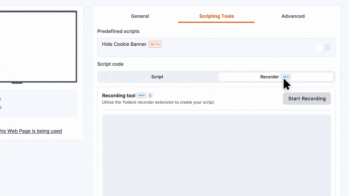Click inside the empty recorded script area
Screen dimensions: 349x196
coord(216,155)
